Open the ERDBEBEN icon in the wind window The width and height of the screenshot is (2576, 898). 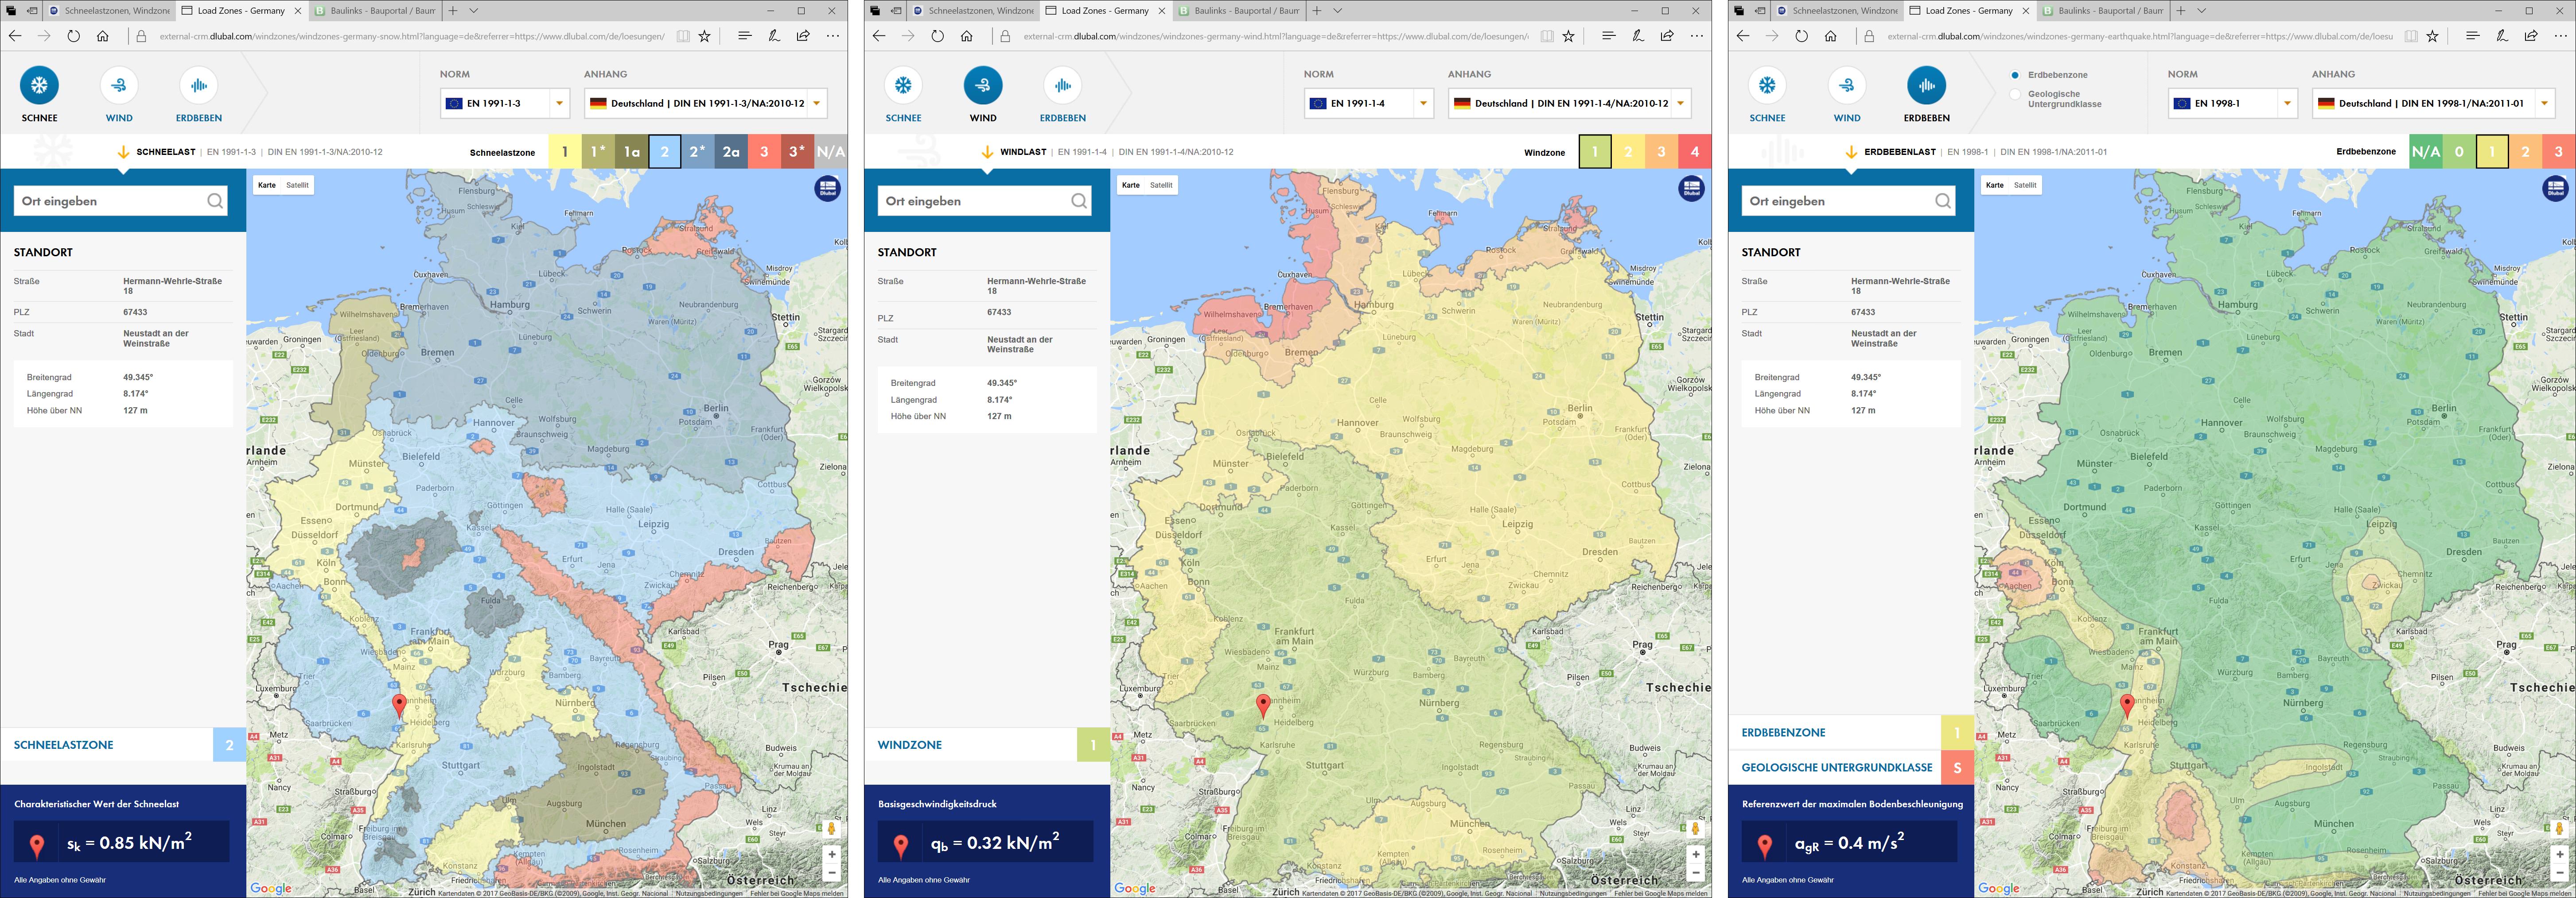click(1063, 86)
